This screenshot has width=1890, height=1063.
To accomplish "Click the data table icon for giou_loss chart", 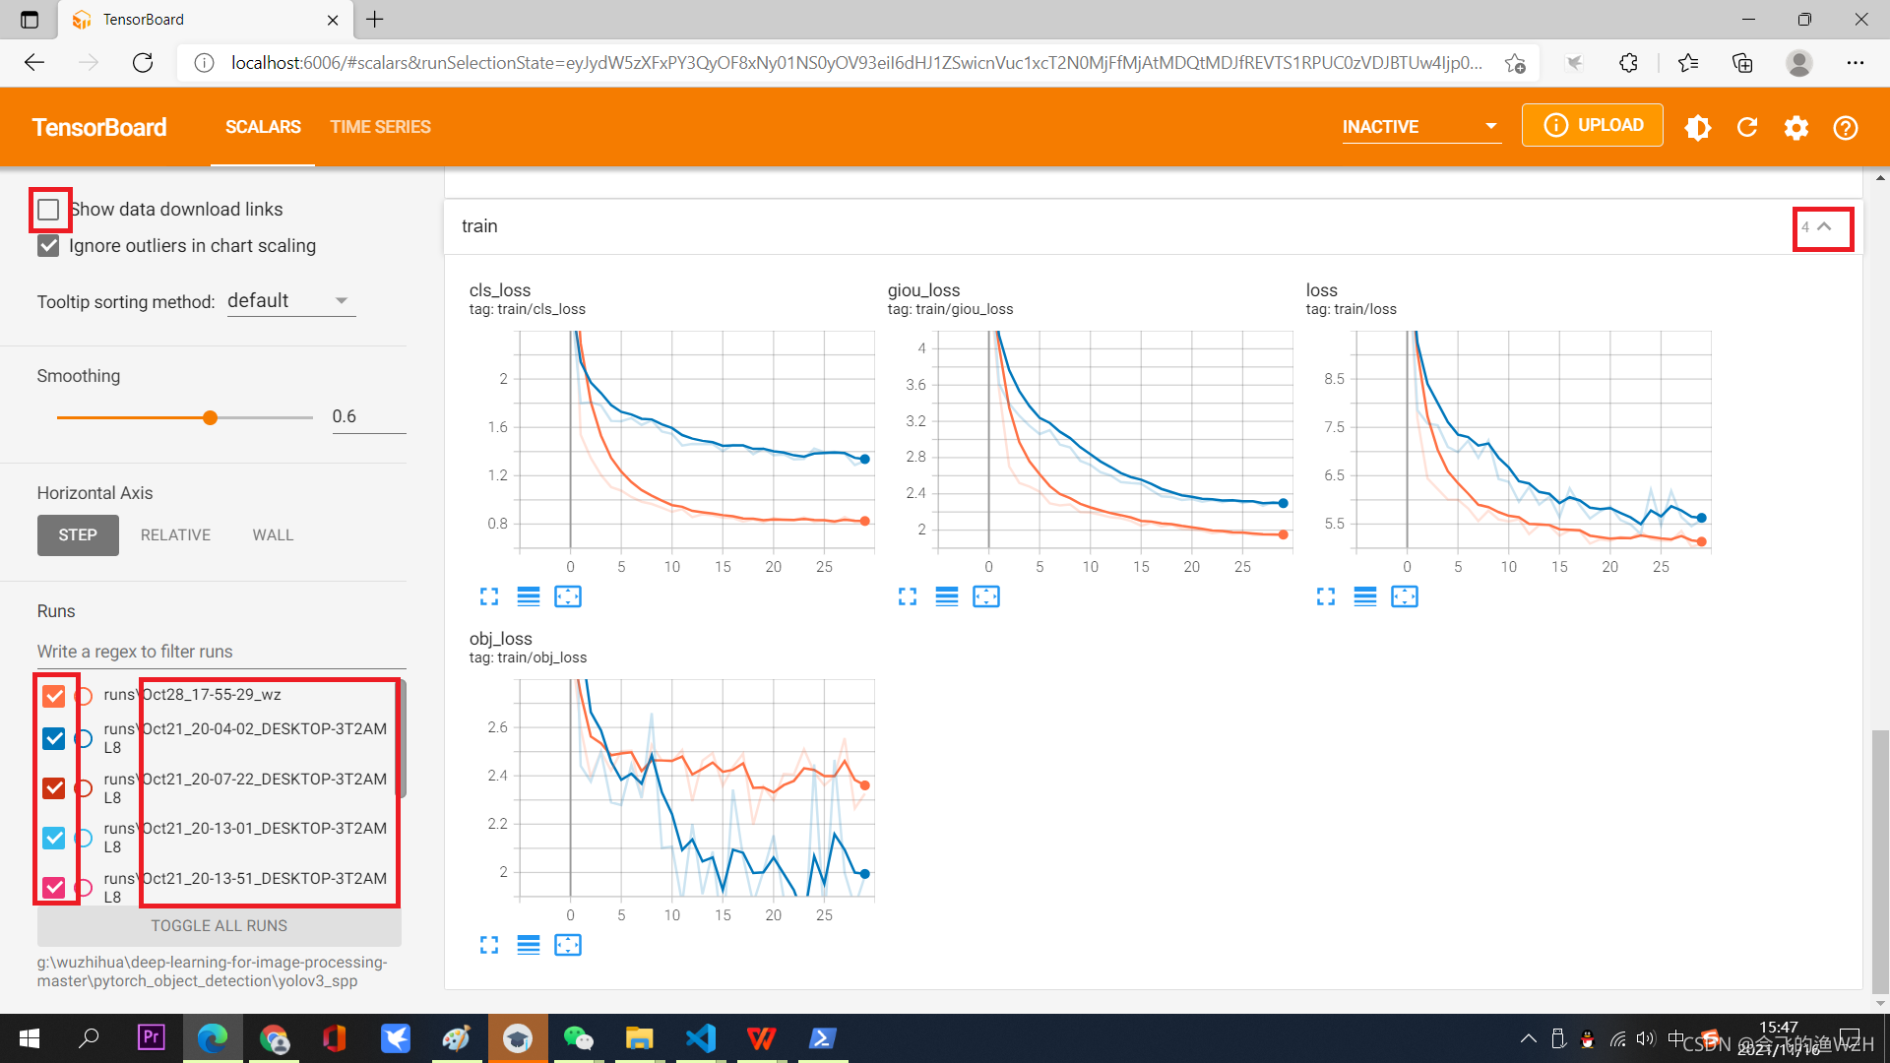I will (x=946, y=597).
